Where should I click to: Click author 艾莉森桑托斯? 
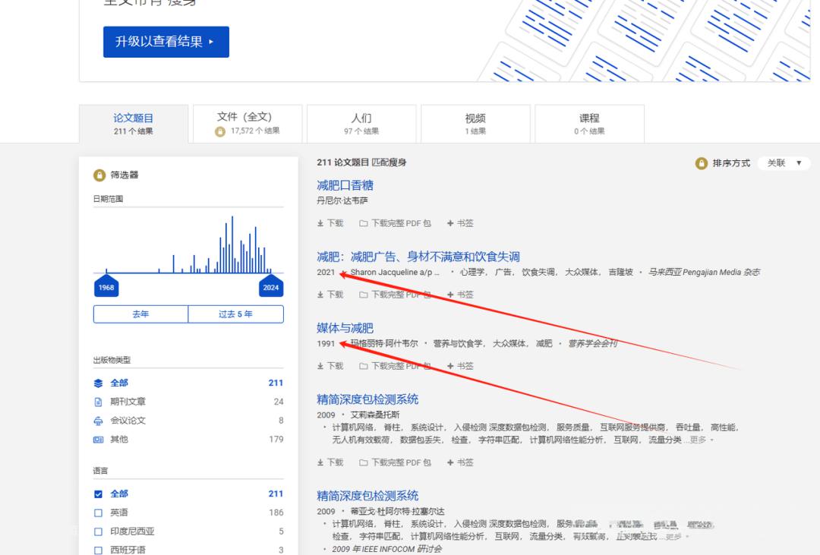point(375,415)
